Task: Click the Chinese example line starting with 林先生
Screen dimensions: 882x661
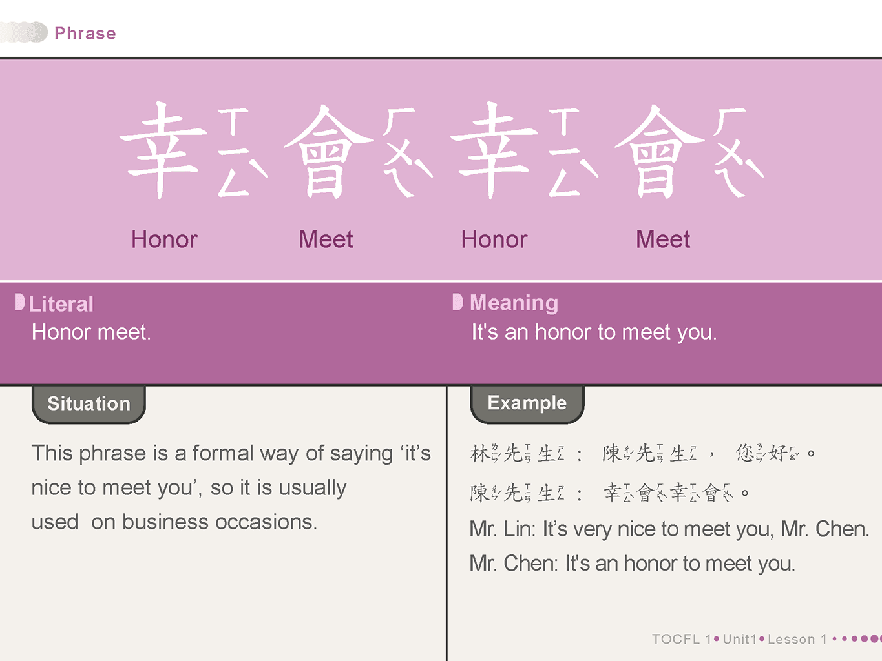Action: point(643,453)
